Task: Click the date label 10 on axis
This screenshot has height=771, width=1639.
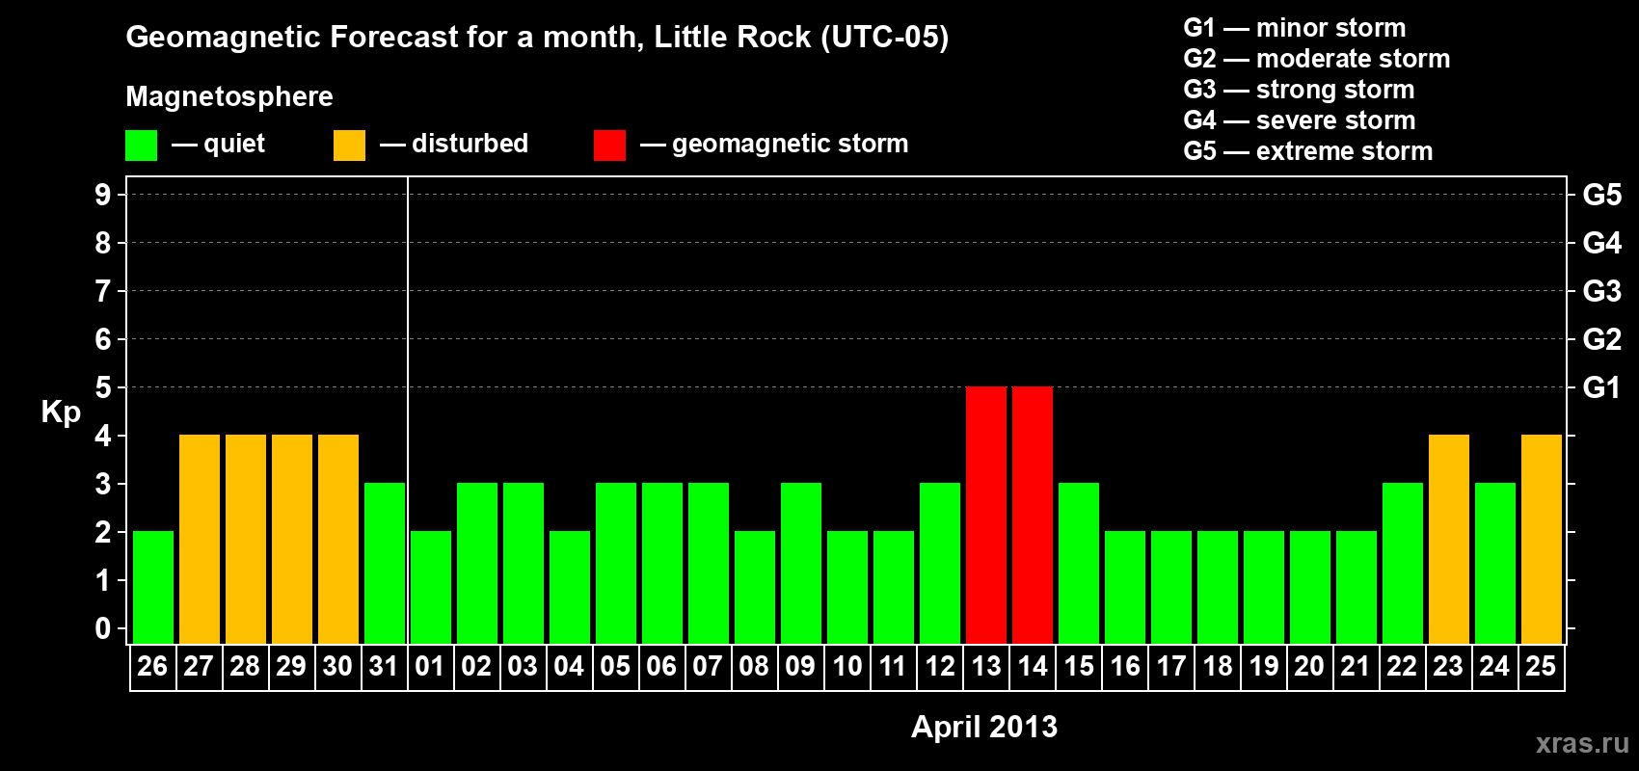Action: coord(846,666)
